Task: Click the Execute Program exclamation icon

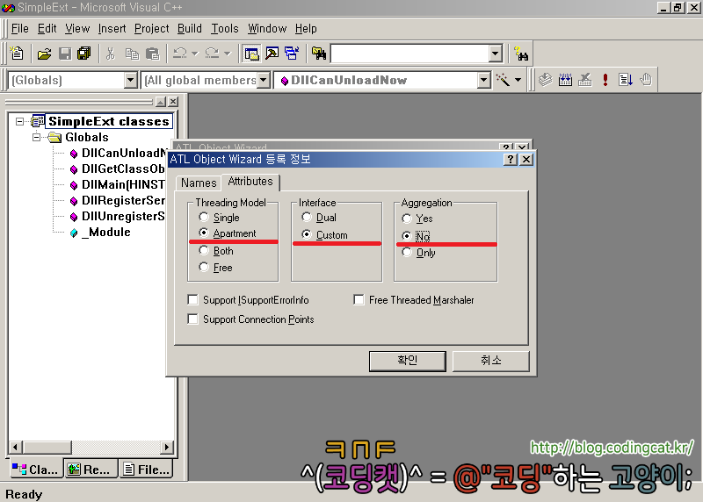Action: [x=605, y=80]
